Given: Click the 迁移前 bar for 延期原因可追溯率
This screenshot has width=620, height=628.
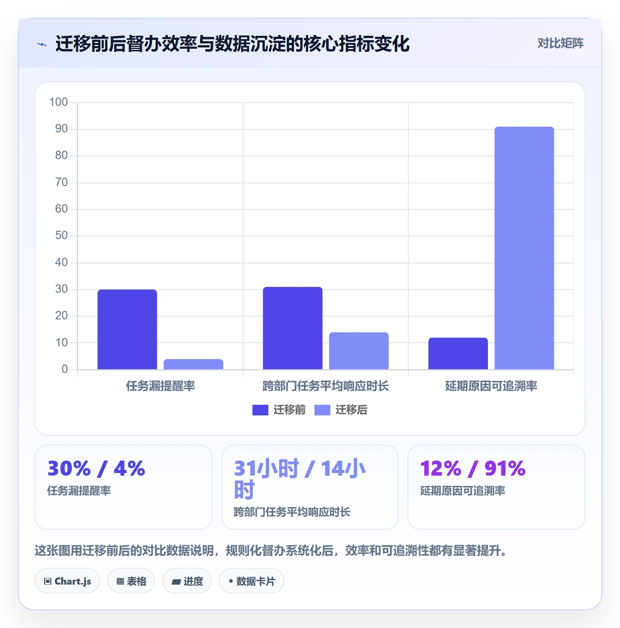Looking at the screenshot, I should pyautogui.click(x=458, y=353).
